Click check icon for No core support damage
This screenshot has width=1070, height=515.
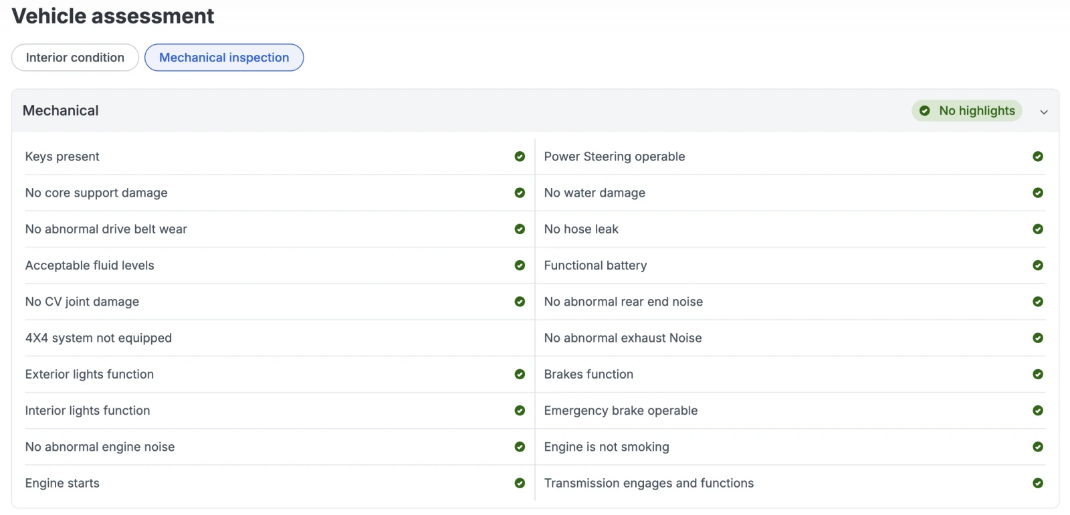(520, 193)
